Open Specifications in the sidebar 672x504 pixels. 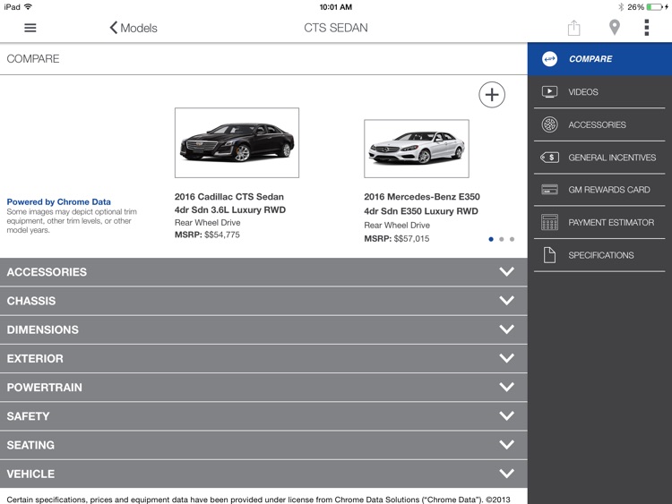599,255
